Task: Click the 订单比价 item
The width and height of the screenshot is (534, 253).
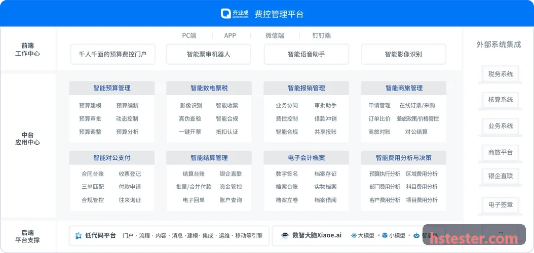Action: coord(379,119)
